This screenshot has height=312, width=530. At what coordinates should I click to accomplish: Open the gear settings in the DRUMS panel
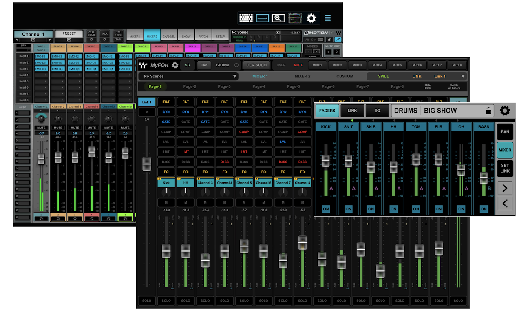tap(505, 111)
